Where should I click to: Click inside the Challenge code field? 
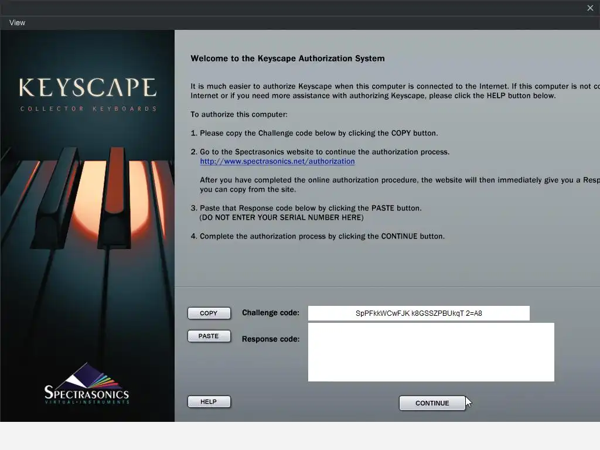(x=418, y=313)
